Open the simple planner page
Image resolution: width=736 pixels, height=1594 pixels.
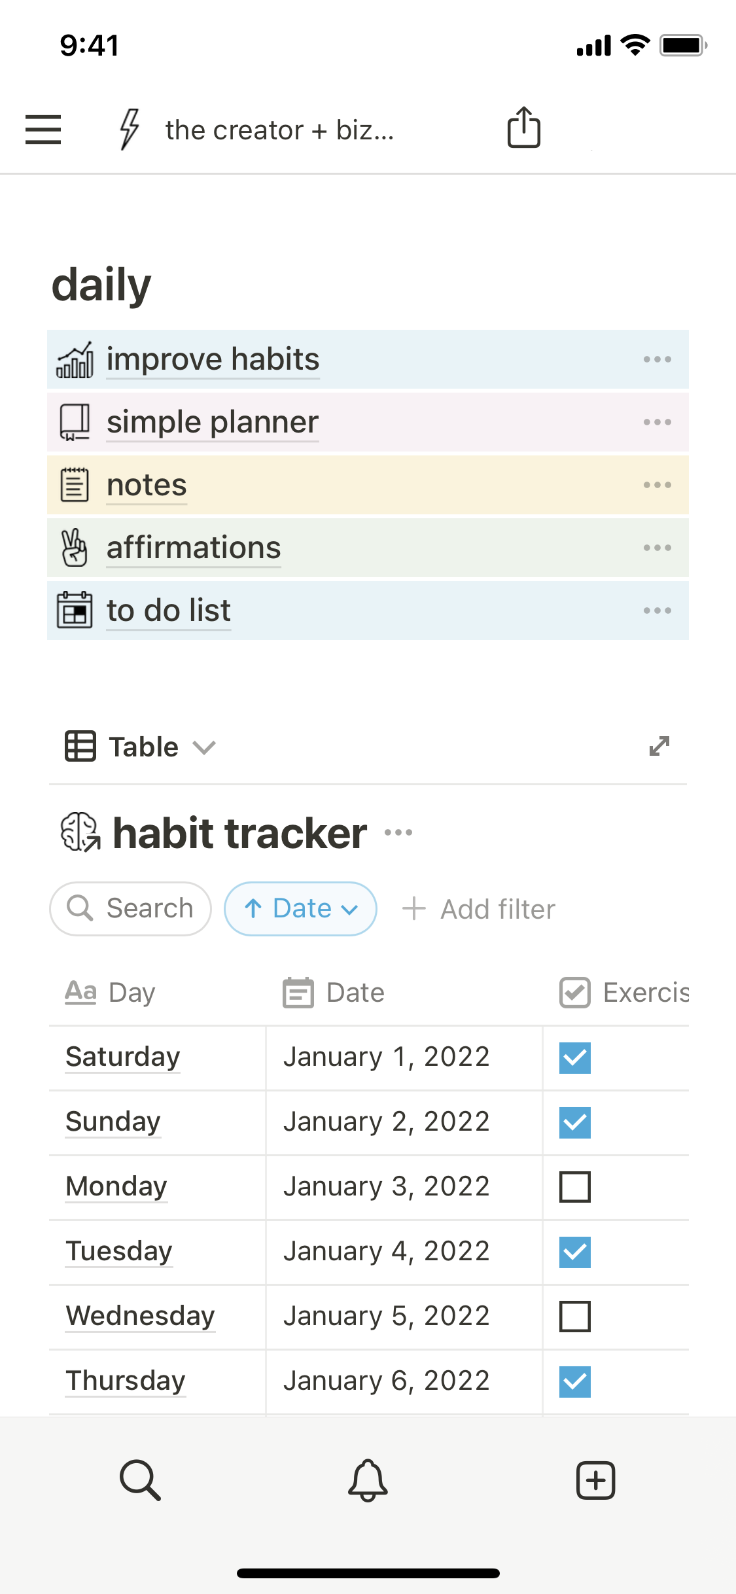(x=213, y=422)
